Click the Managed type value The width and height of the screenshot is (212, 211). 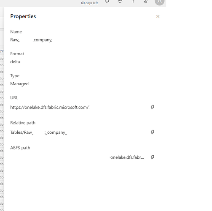coord(19,84)
